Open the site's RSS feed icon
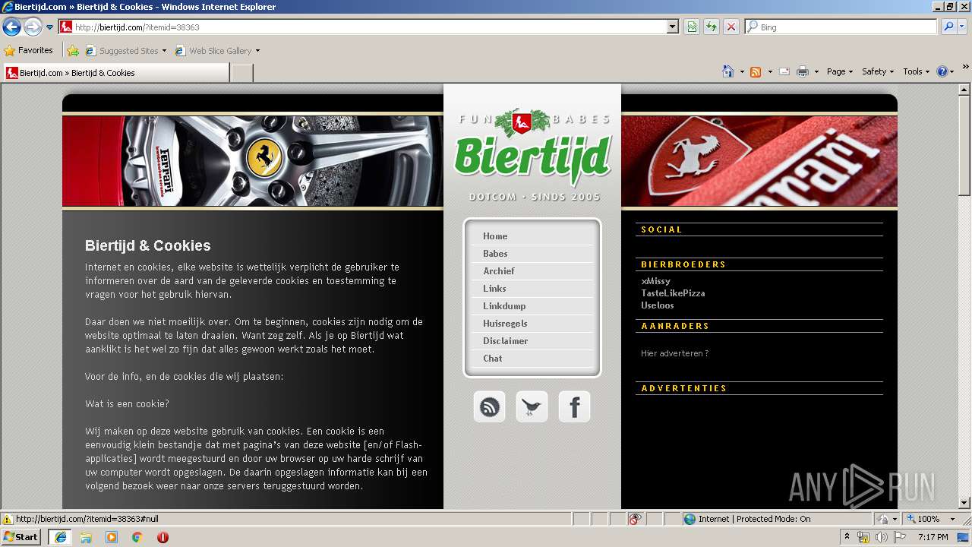 [x=490, y=407]
